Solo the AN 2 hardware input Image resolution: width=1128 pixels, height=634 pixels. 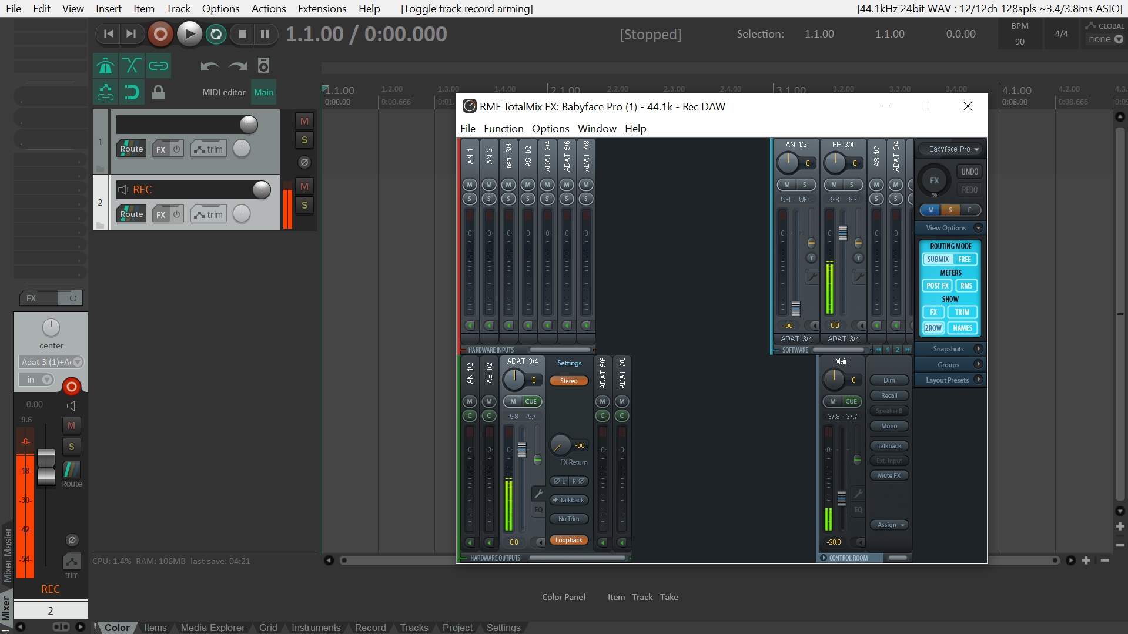pos(488,199)
